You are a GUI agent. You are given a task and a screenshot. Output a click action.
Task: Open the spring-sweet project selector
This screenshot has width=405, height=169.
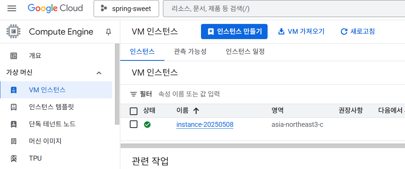click(x=126, y=8)
